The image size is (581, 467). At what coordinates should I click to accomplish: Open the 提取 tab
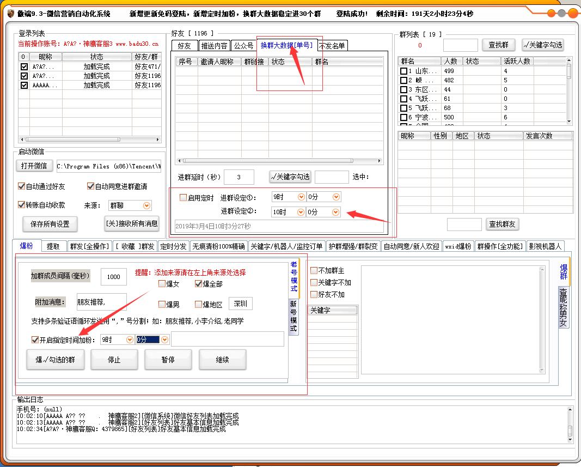(x=53, y=247)
